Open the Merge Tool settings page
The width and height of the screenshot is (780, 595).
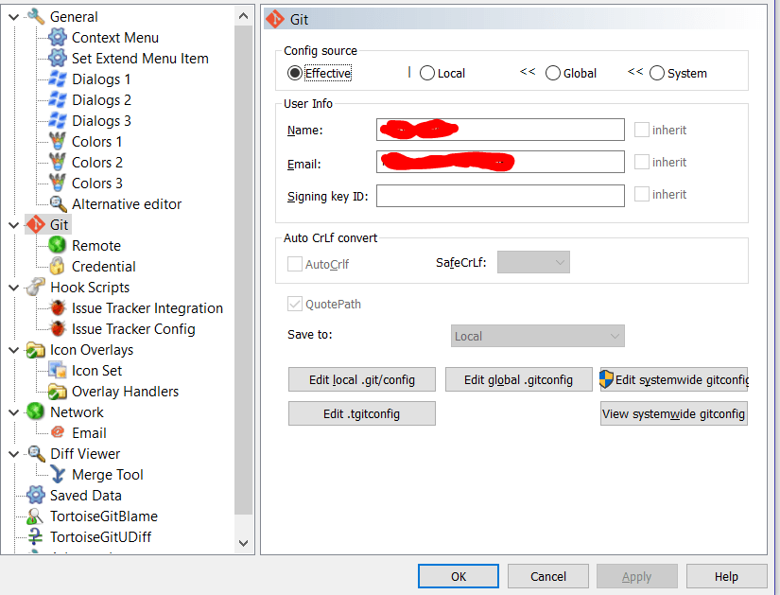[x=108, y=475]
